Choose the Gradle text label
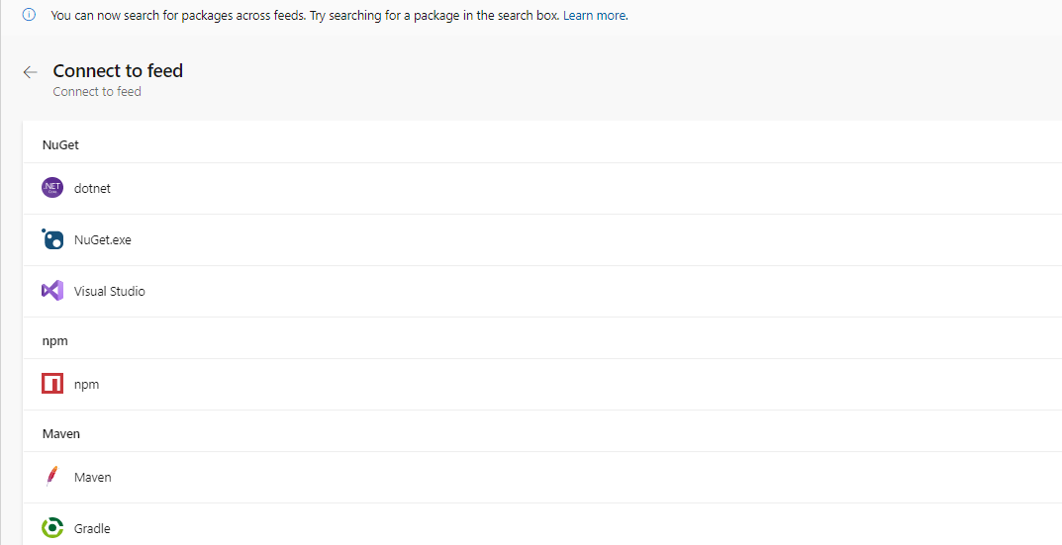This screenshot has width=1062, height=545. 92,528
